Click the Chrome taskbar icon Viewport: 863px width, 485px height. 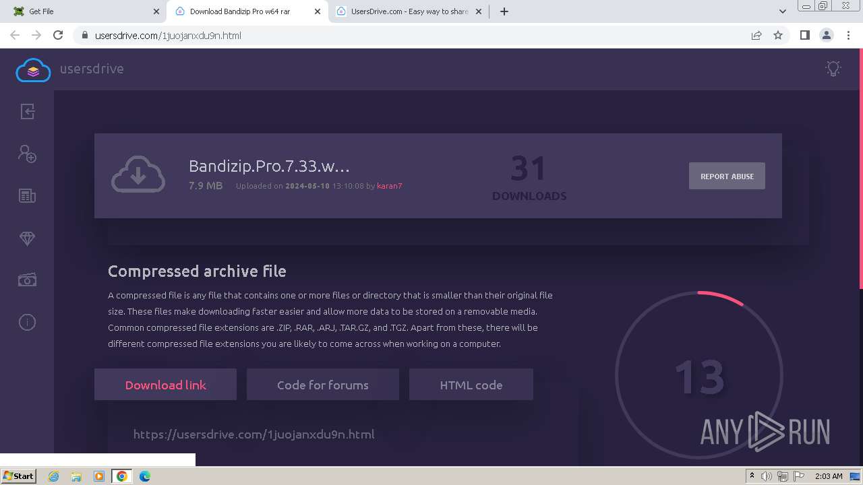click(121, 476)
